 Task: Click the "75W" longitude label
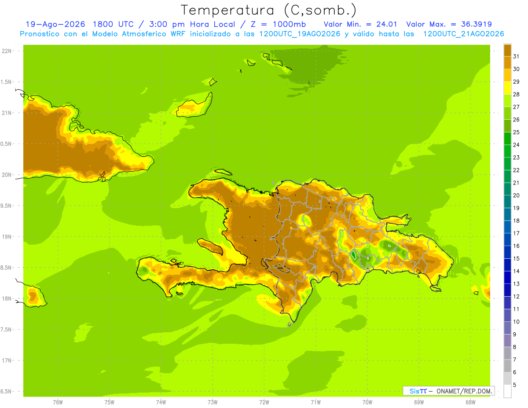[x=110, y=402]
